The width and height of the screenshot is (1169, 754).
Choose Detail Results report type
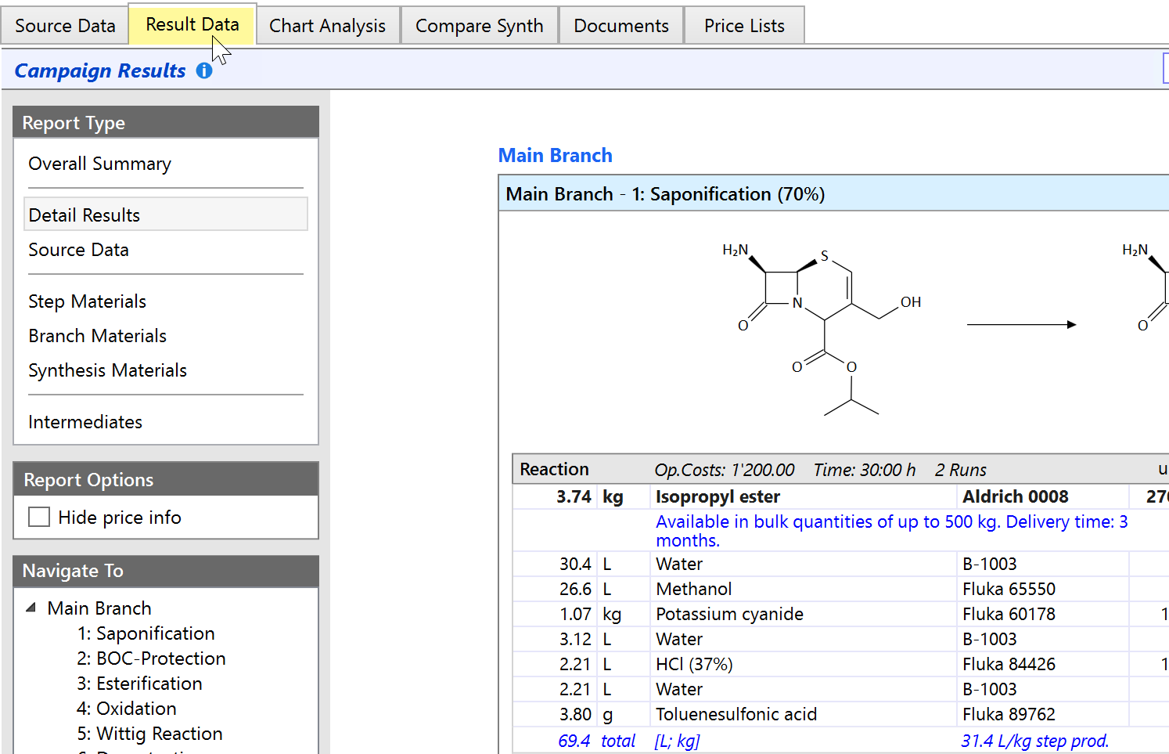[x=84, y=215]
